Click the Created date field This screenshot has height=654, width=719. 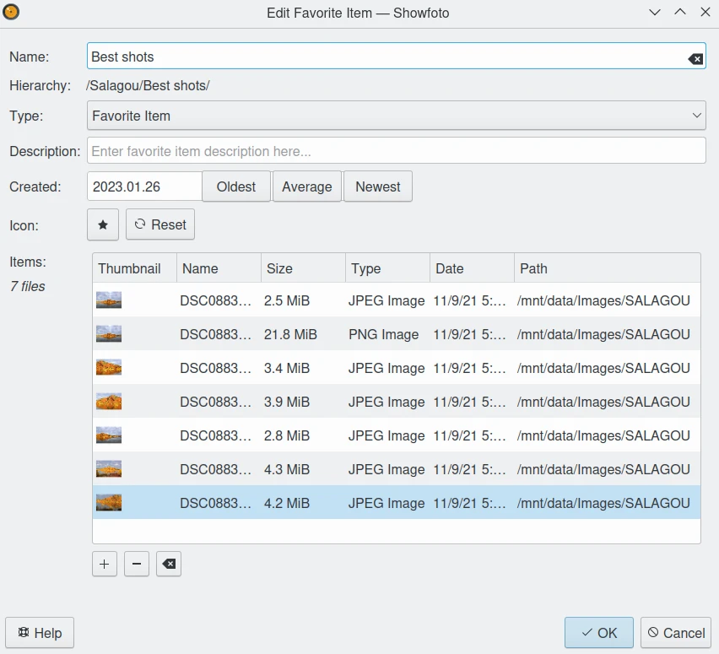coord(144,186)
